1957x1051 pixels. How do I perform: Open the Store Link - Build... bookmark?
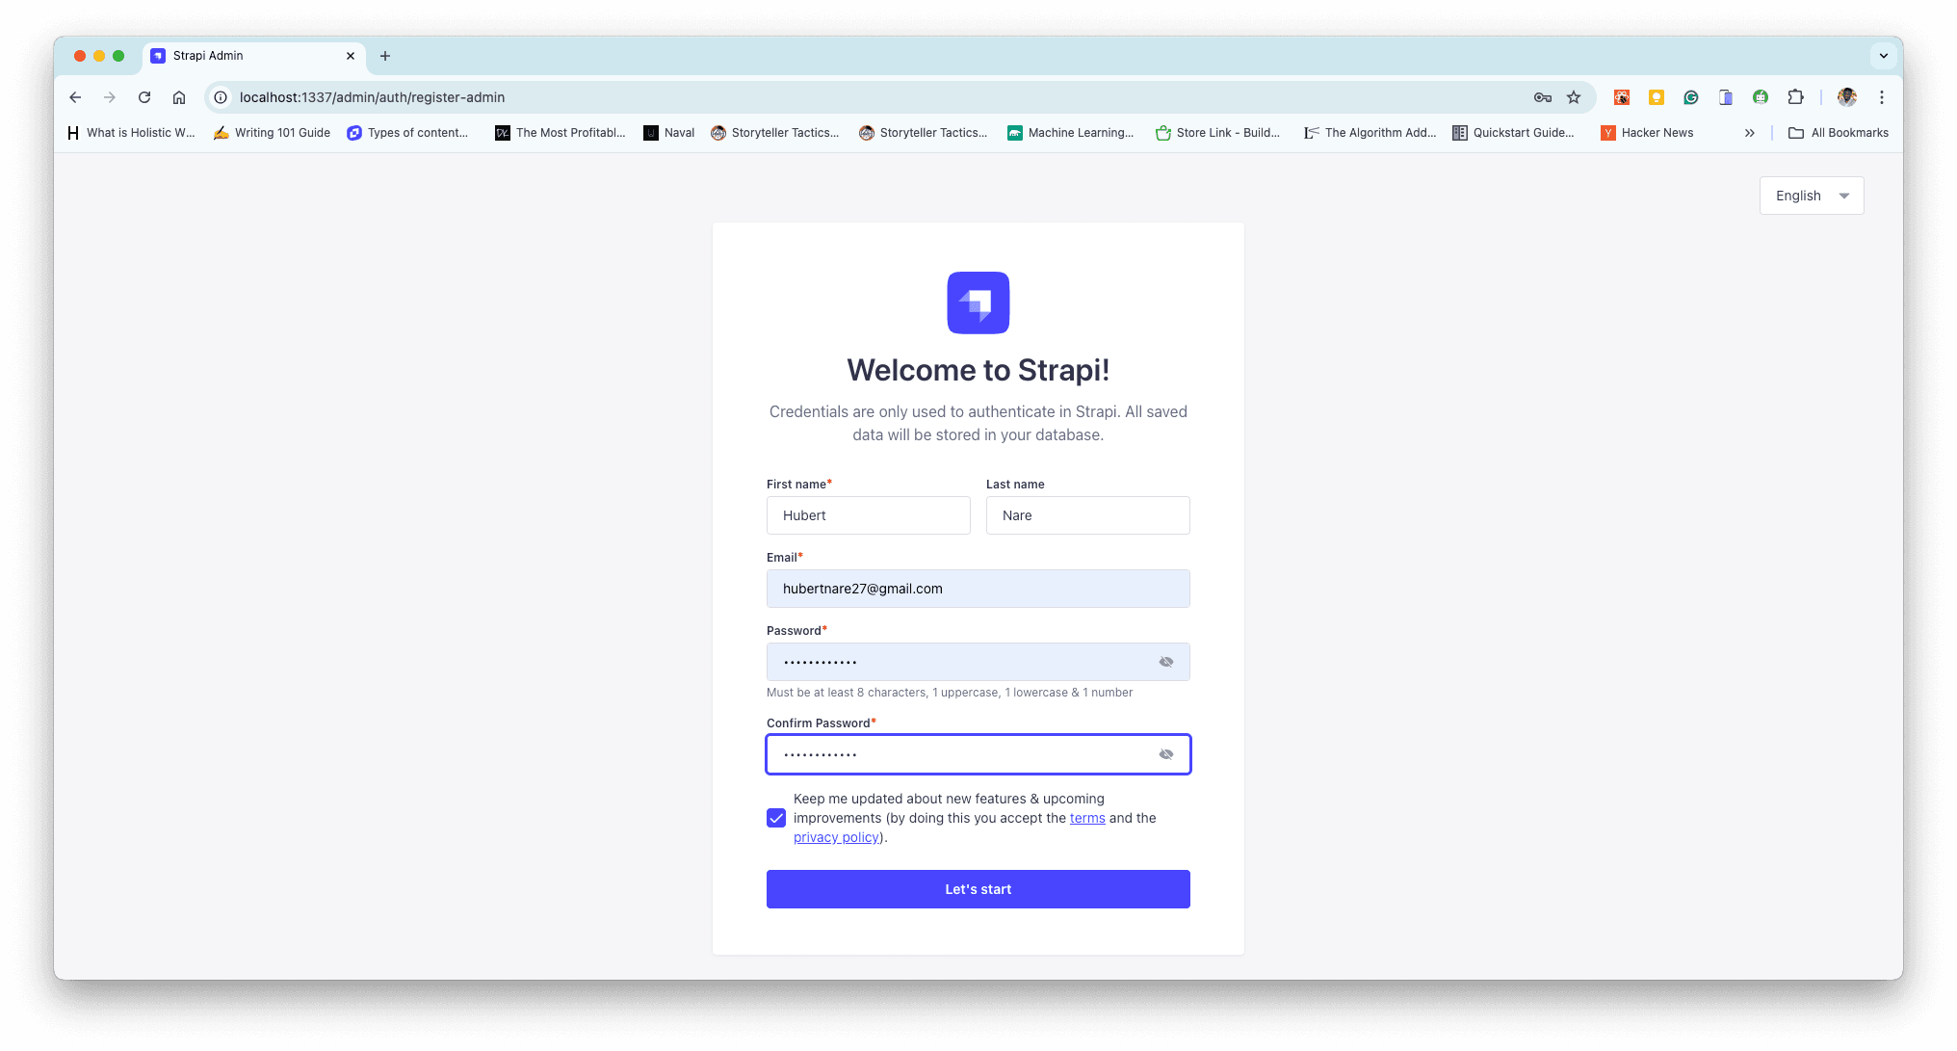(x=1218, y=133)
